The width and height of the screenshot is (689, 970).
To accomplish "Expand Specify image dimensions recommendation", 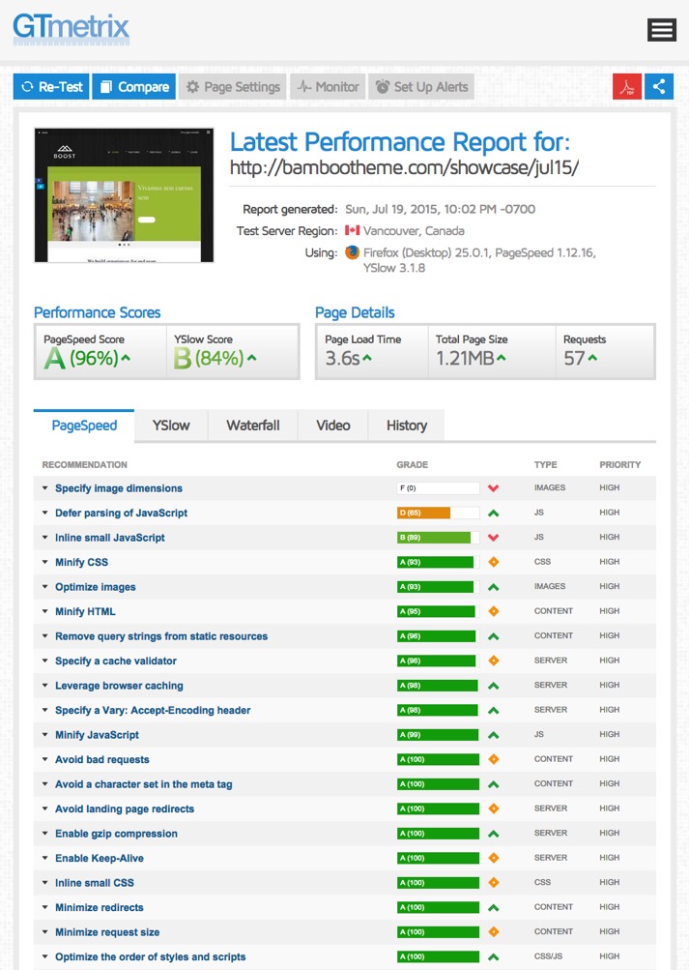I will [x=118, y=488].
